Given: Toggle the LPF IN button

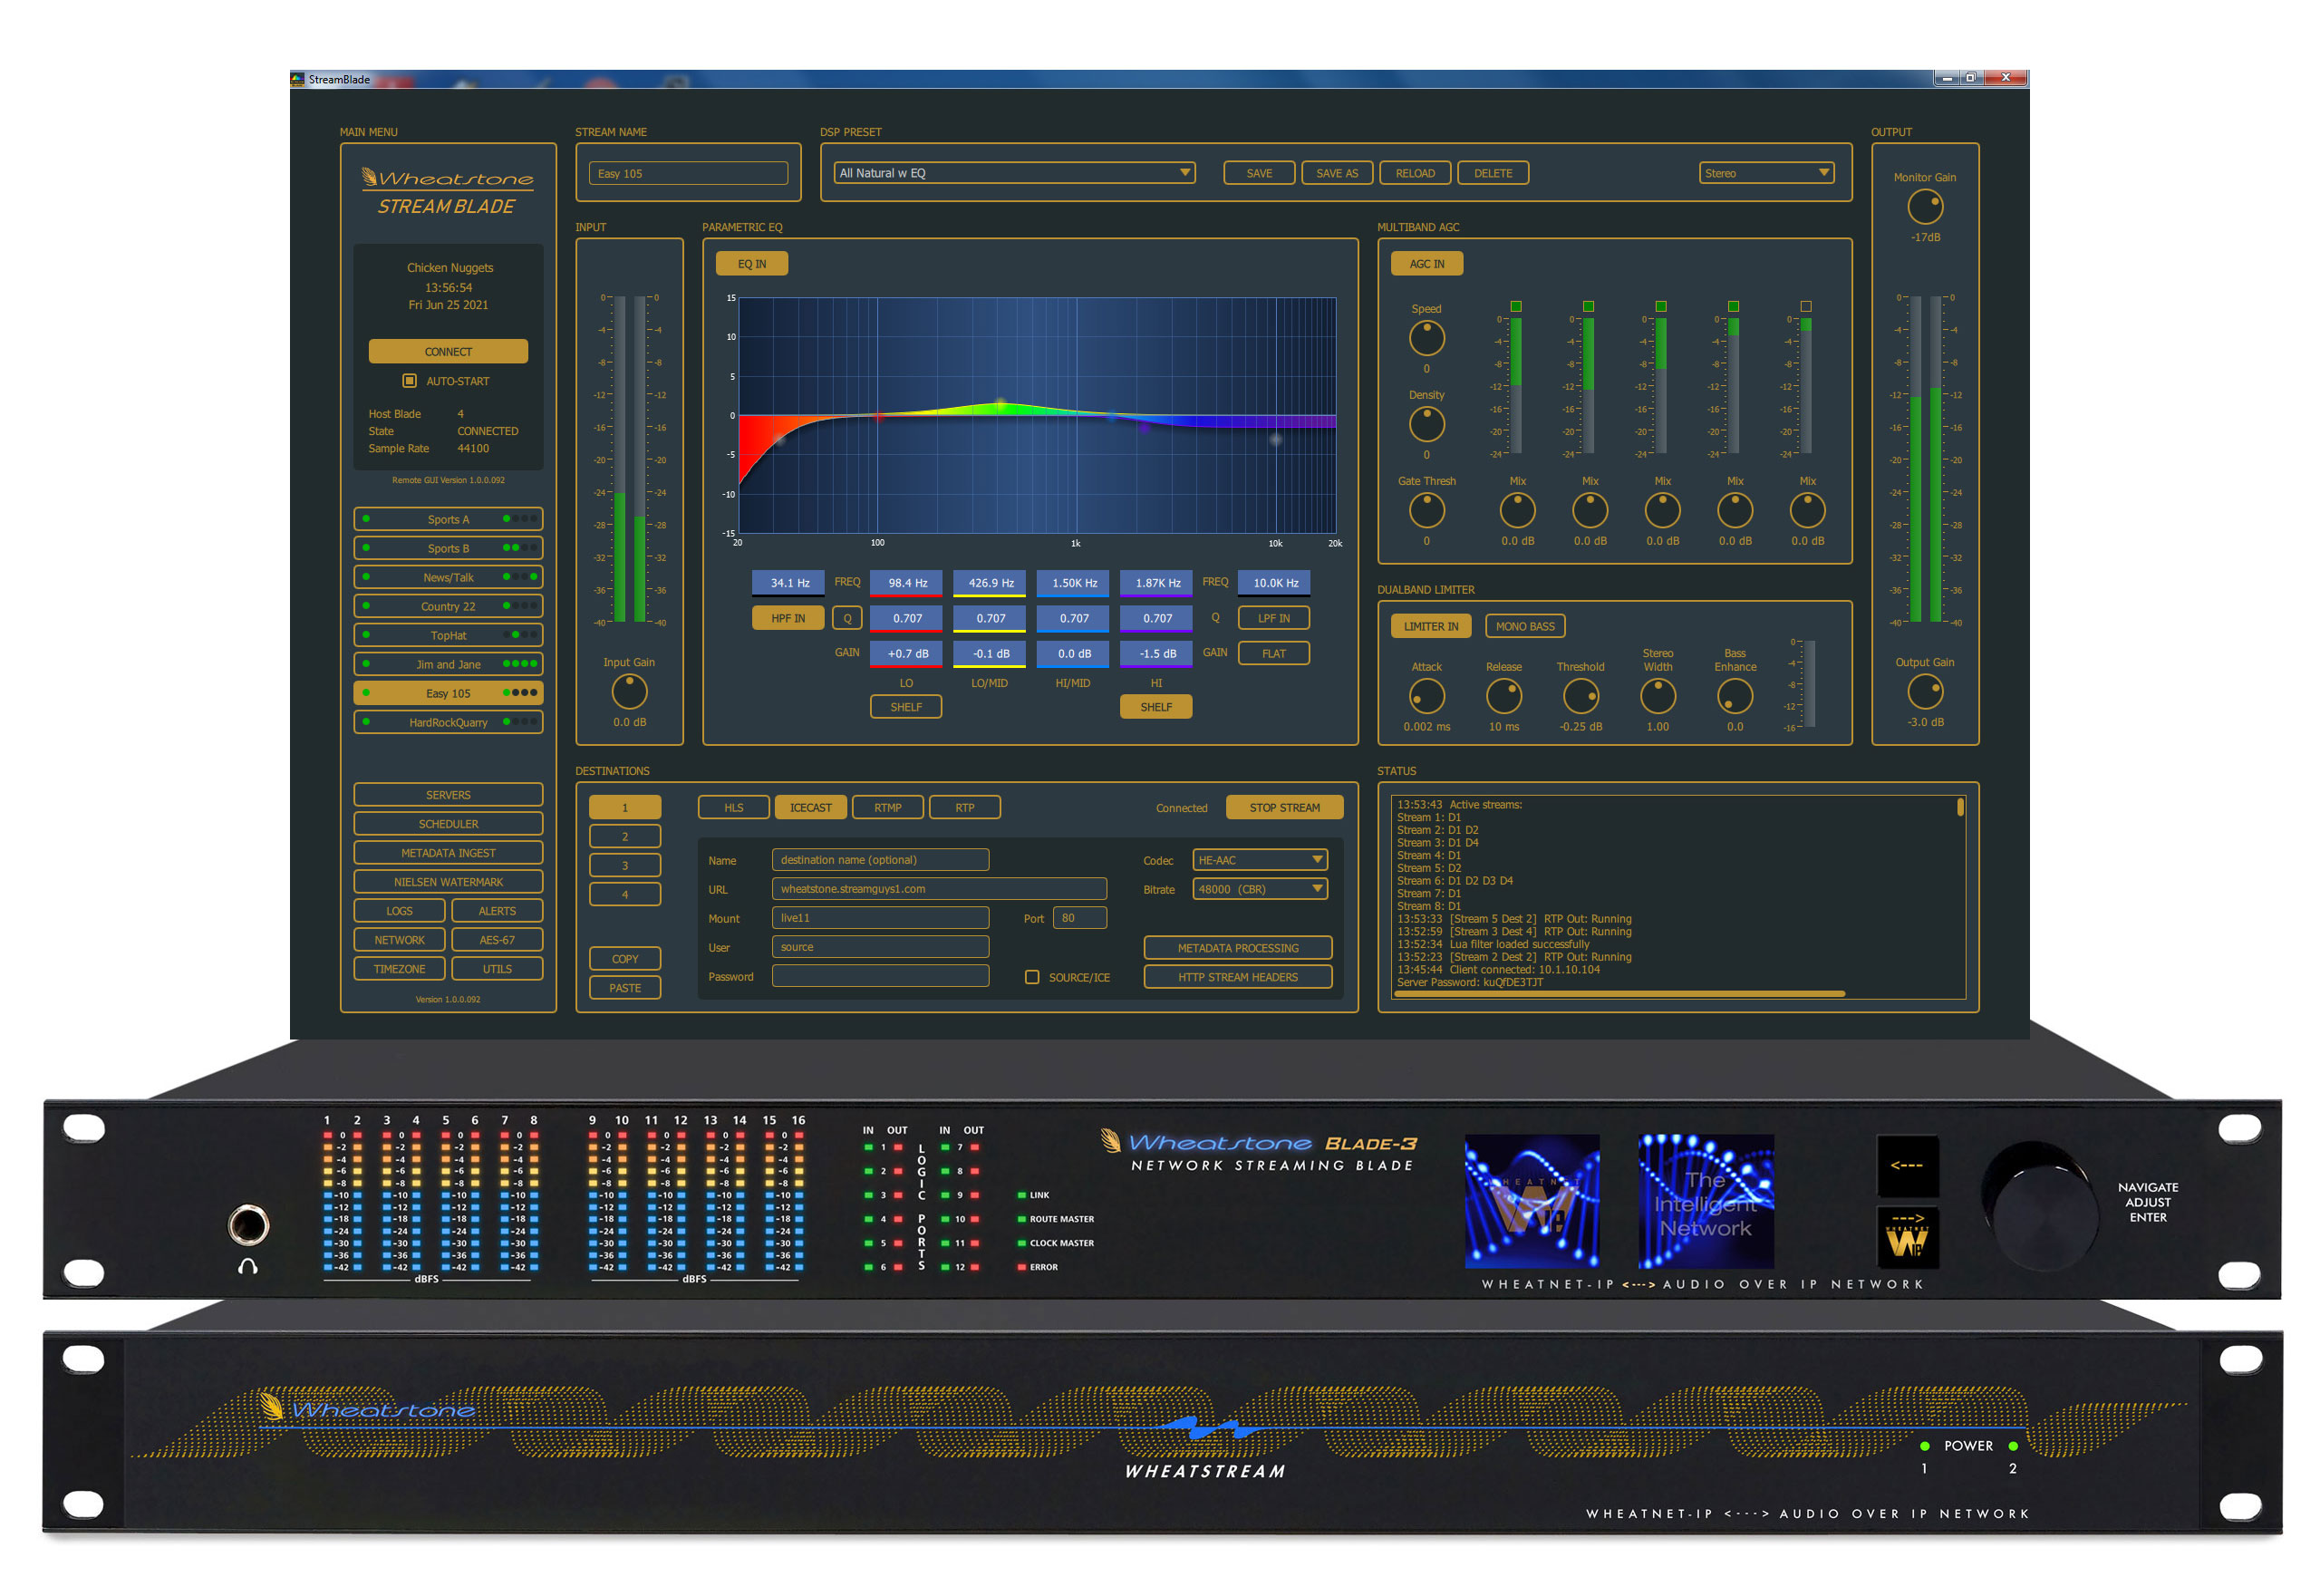Looking at the screenshot, I should (1273, 618).
